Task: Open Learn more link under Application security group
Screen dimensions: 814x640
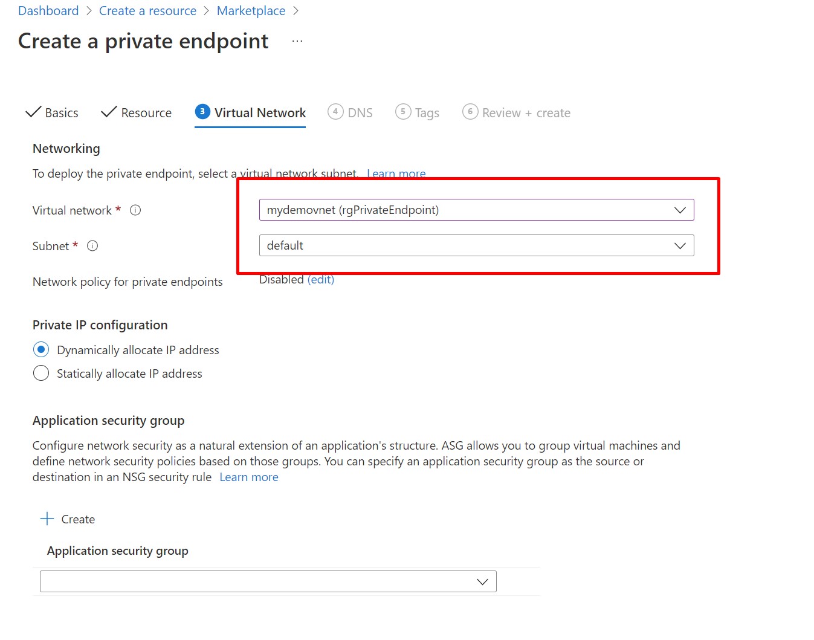Action: pos(248,477)
